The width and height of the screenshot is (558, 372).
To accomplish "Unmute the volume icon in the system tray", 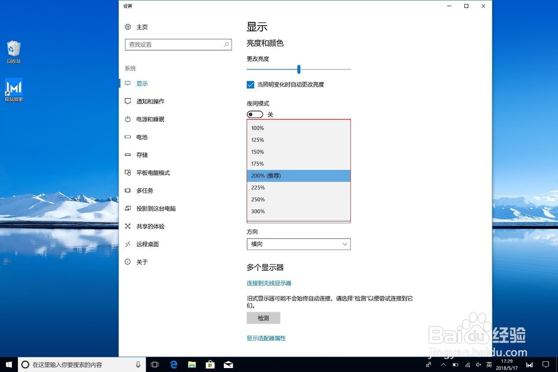I will click(x=479, y=364).
